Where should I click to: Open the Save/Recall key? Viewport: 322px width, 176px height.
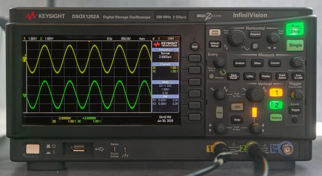coord(234,77)
